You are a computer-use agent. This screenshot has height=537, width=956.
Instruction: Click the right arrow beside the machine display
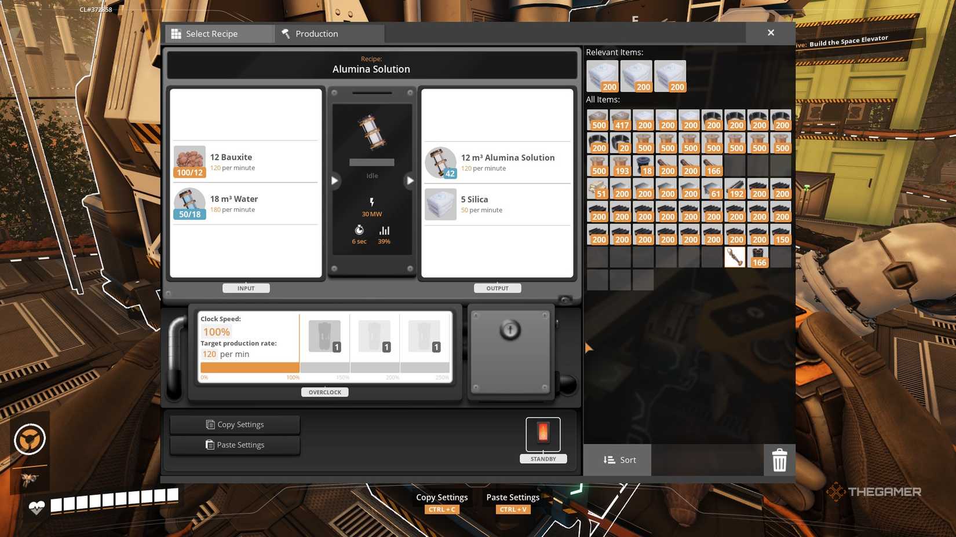tap(410, 181)
